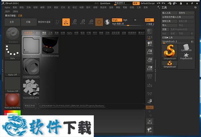
Task: Click the 工具 palette header
Action: pyautogui.click(x=164, y=8)
